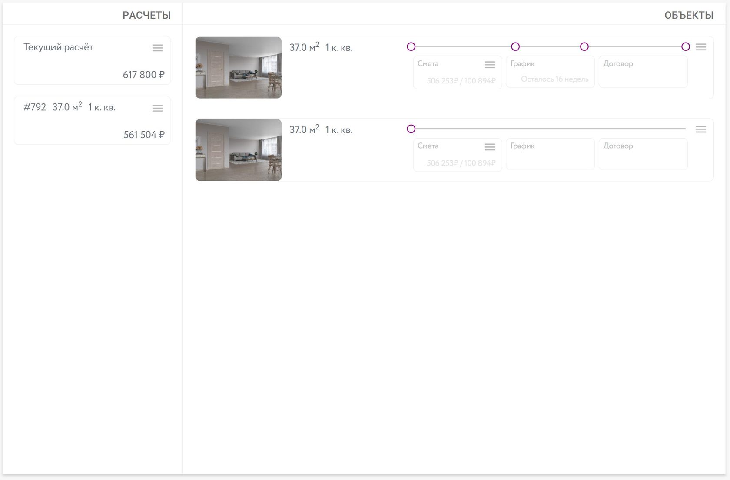The image size is (730, 480).
Task: Click the start marker on second object's timeline
Action: point(411,129)
